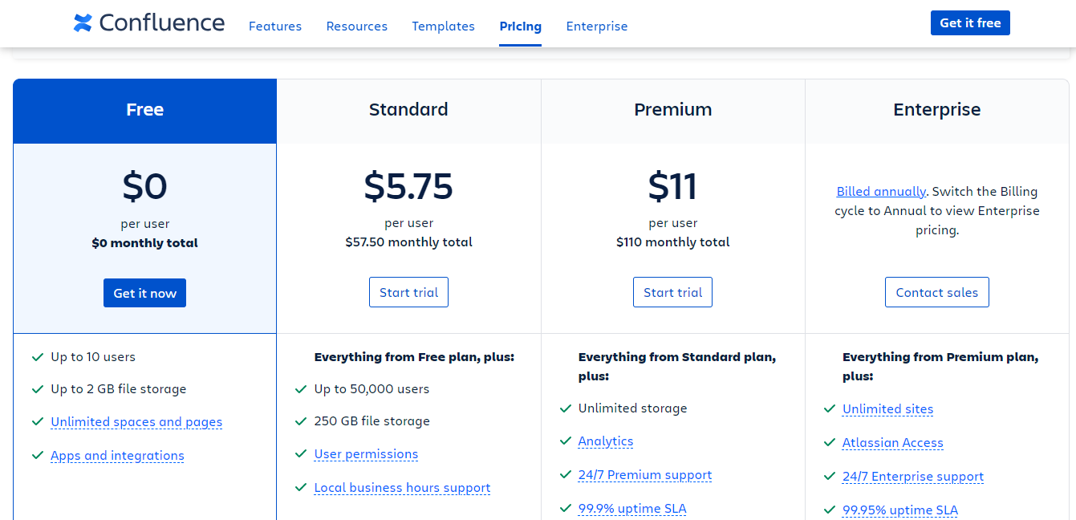Select the Free plan column header
This screenshot has width=1076, height=520.
coord(144,110)
